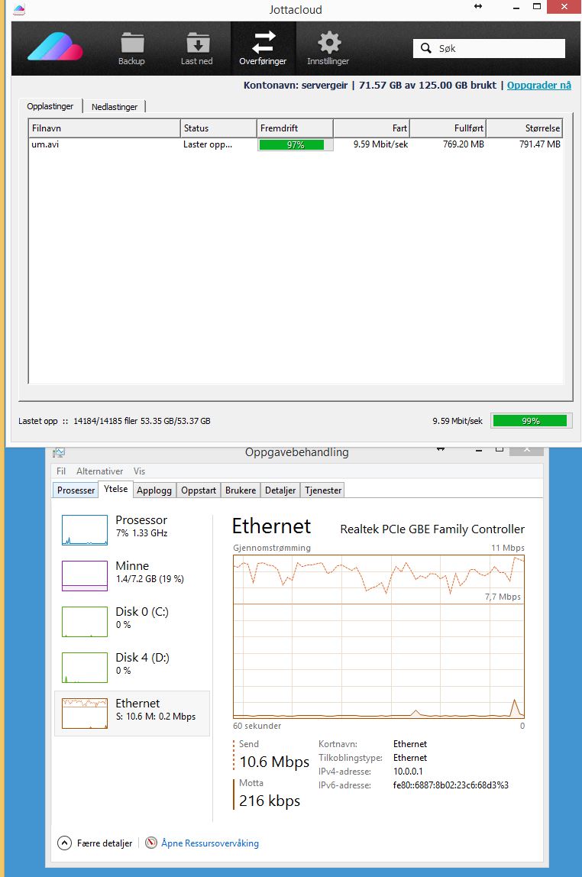The height and width of the screenshot is (877, 582).
Task: Close the Jottacloud window
Action: click(564, 7)
